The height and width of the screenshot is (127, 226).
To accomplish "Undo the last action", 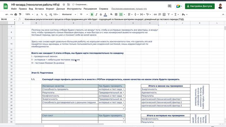I will point(7,14).
